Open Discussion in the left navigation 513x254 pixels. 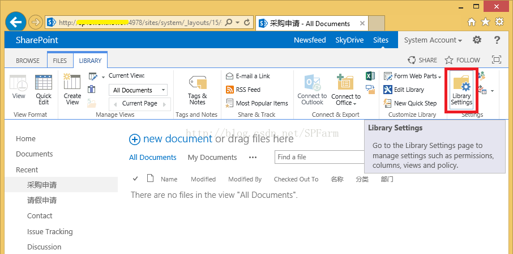coord(44,247)
